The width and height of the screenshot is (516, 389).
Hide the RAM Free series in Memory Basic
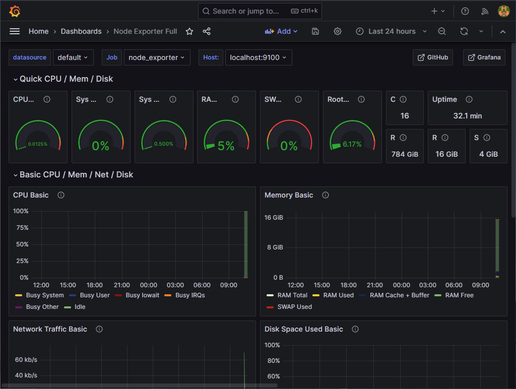click(460, 295)
